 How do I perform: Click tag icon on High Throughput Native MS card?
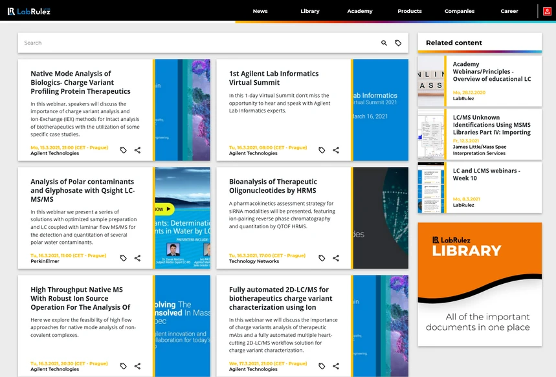[x=123, y=366]
